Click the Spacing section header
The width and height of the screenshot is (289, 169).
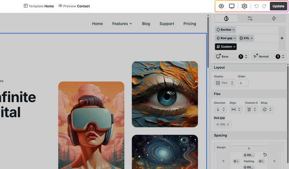(x=249, y=135)
